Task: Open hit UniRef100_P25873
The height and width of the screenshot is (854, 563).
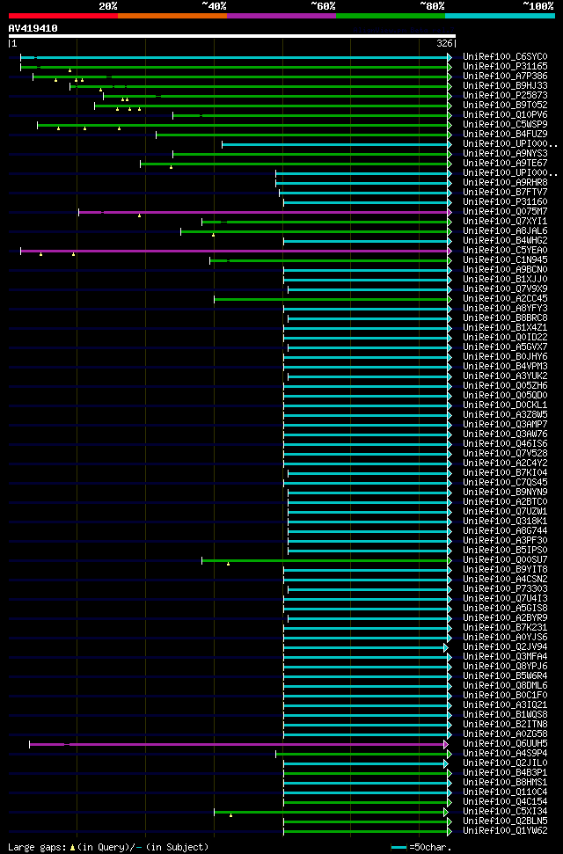Action: pyautogui.click(x=505, y=95)
